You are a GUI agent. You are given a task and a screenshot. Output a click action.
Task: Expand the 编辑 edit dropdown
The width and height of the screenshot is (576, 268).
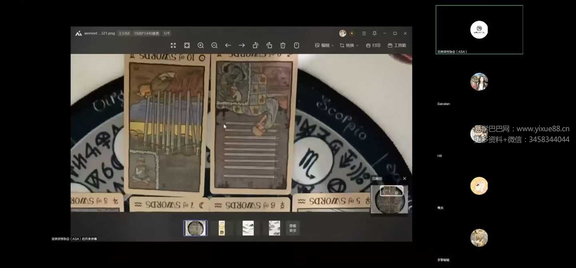(x=324, y=46)
